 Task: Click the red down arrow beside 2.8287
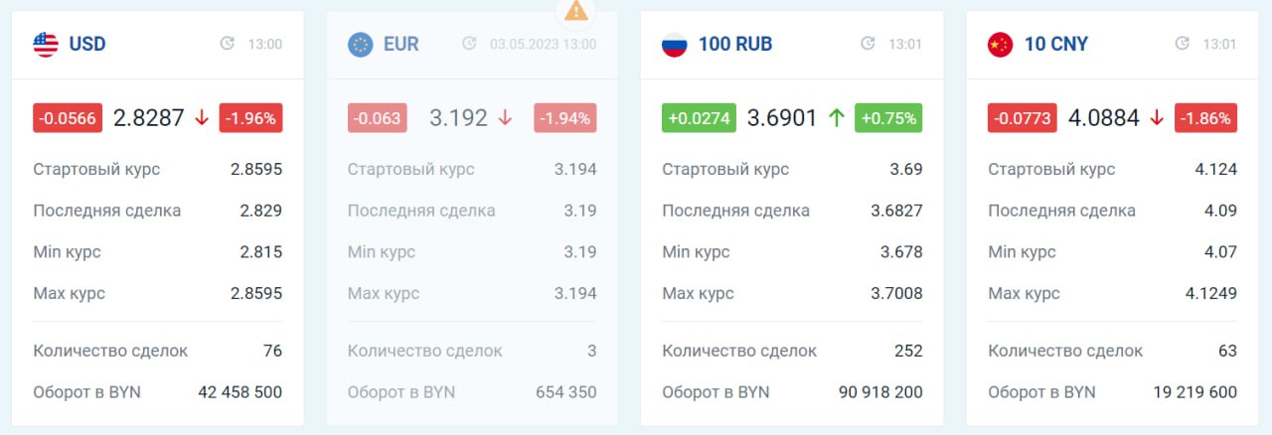click(202, 118)
